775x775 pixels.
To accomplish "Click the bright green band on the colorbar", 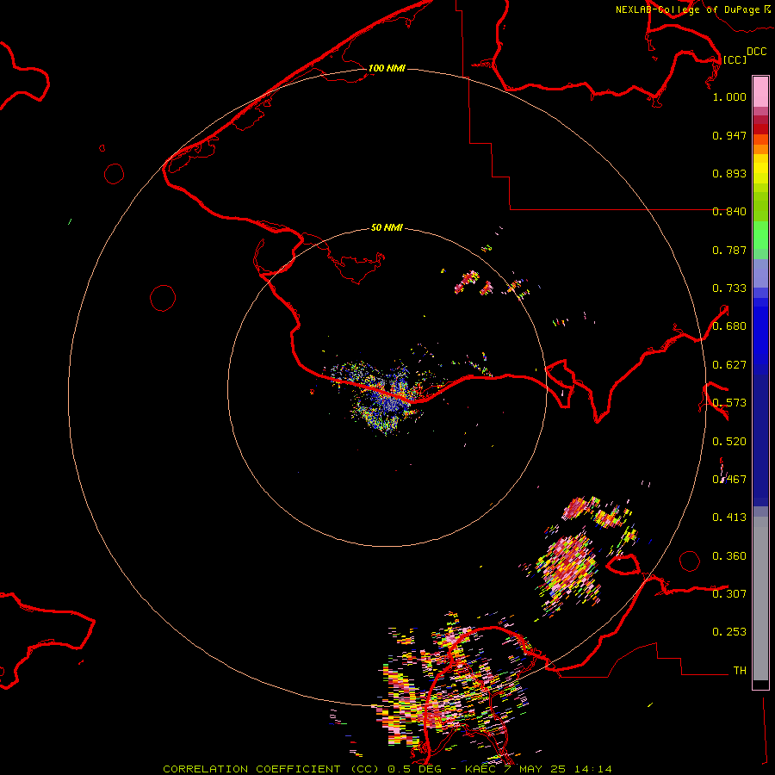I will tap(760, 235).
